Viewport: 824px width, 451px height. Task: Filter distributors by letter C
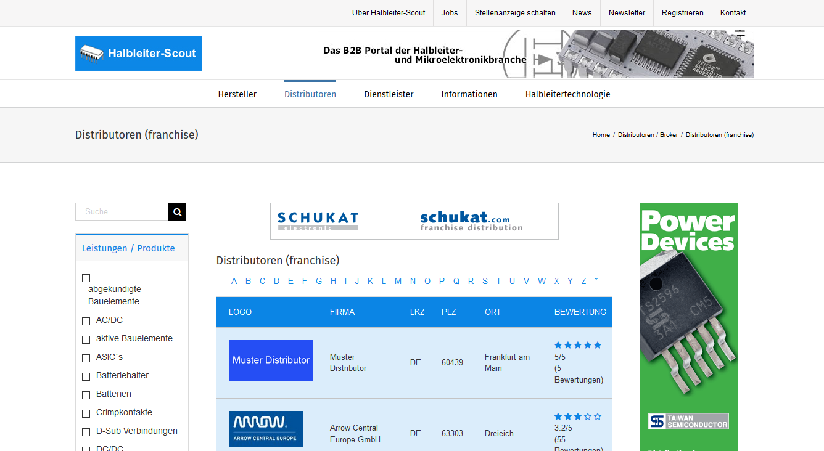point(262,282)
